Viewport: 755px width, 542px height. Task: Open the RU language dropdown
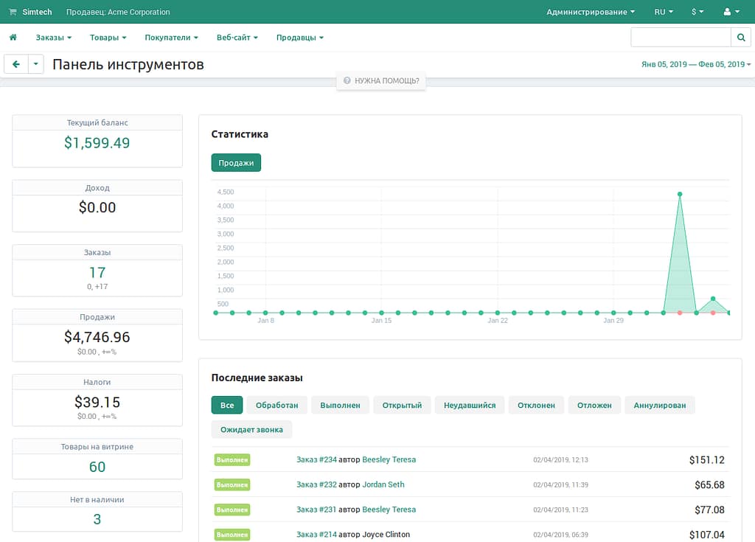coord(664,12)
